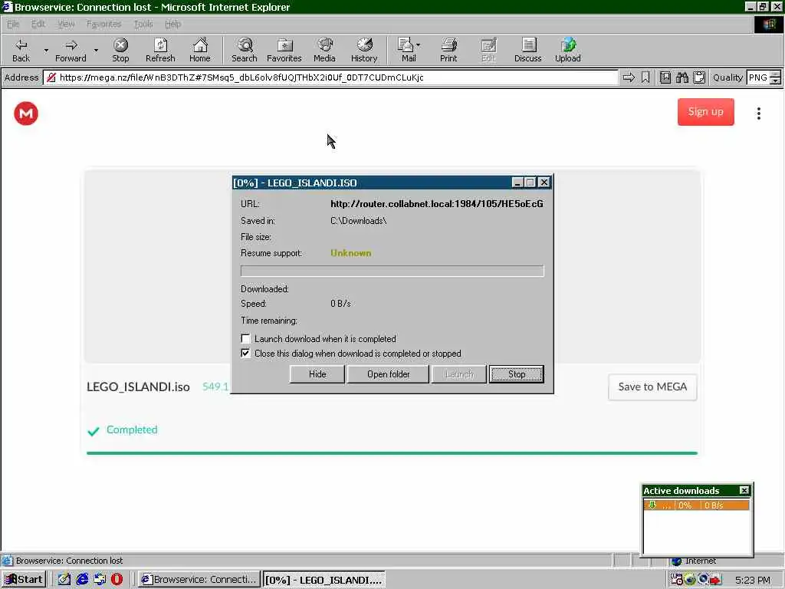The width and height of the screenshot is (785, 589).
Task: Print the page from the toolbar
Action: (x=448, y=50)
